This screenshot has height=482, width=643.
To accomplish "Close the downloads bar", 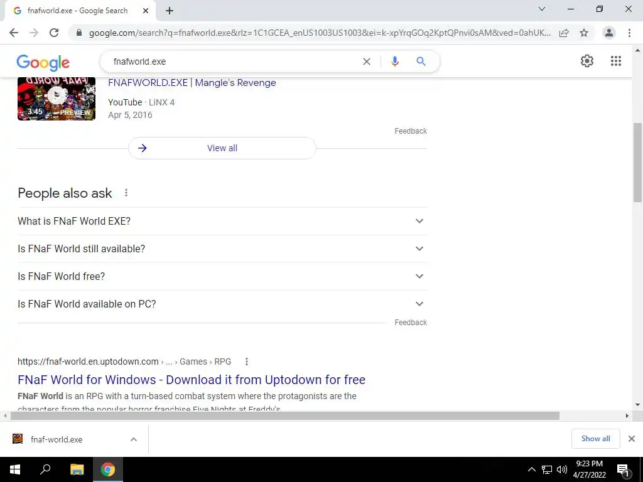I will tap(632, 439).
